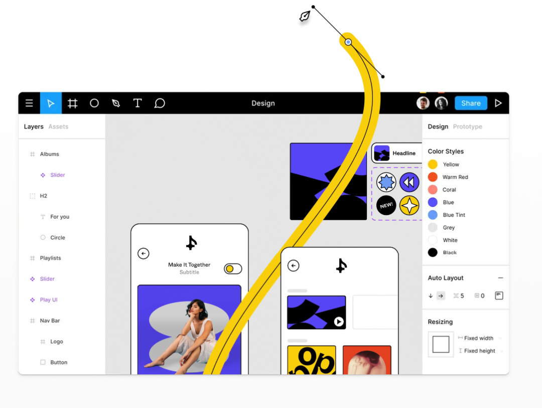Image resolution: width=542 pixels, height=408 pixels.
Task: Select the large blue abstract artwork
Action: (328, 181)
